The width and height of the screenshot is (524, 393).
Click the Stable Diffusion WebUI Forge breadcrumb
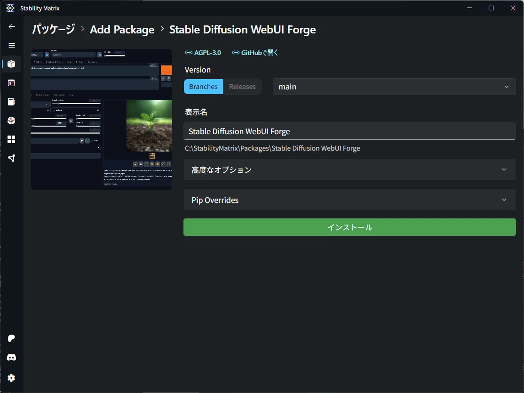tap(242, 30)
